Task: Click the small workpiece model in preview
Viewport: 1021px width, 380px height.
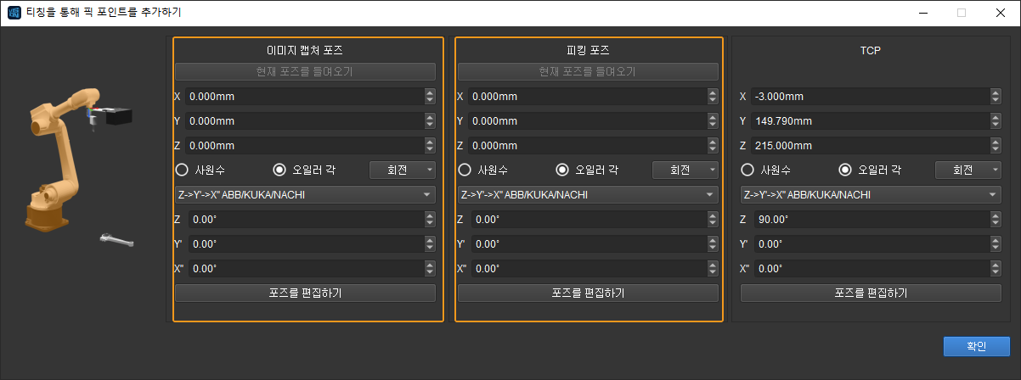Action: [x=116, y=241]
